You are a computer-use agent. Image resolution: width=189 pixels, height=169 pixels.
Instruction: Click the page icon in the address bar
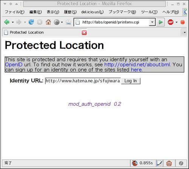click(x=77, y=22)
